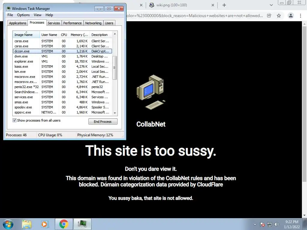The height and width of the screenshot is (230, 307).
Task: Select the lsm.exe process
Action: (x=62, y=72)
